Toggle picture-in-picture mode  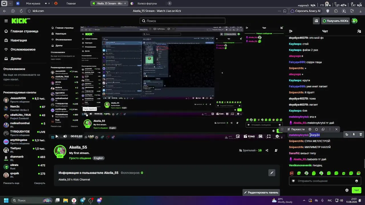[238, 136]
